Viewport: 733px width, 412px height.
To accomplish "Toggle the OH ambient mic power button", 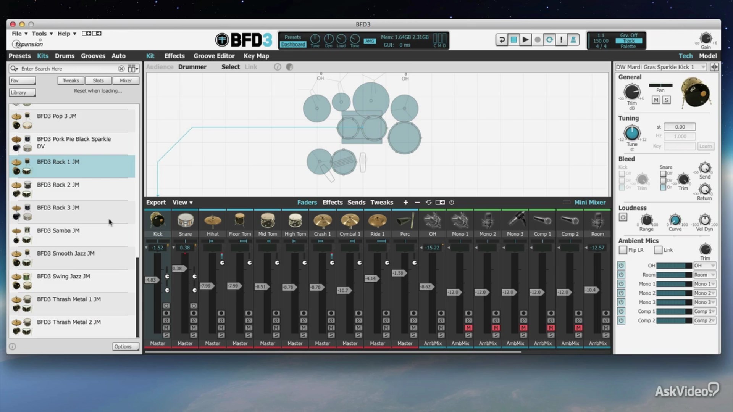I will (621, 266).
